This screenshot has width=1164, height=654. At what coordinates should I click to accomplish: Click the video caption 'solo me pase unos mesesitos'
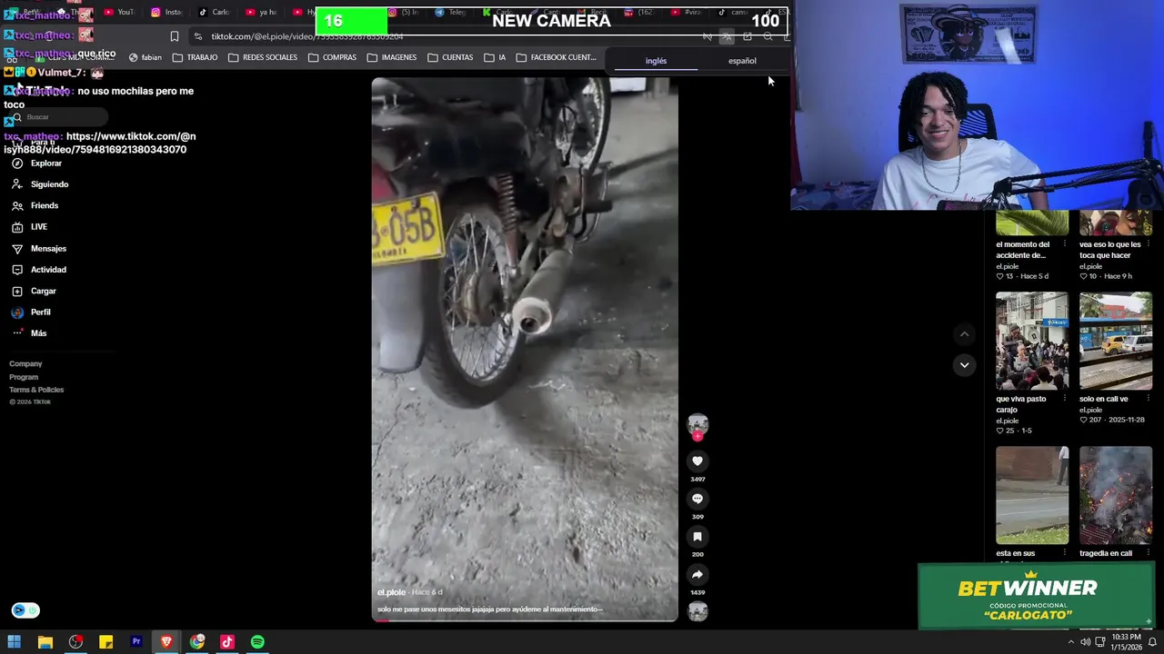[490, 609]
